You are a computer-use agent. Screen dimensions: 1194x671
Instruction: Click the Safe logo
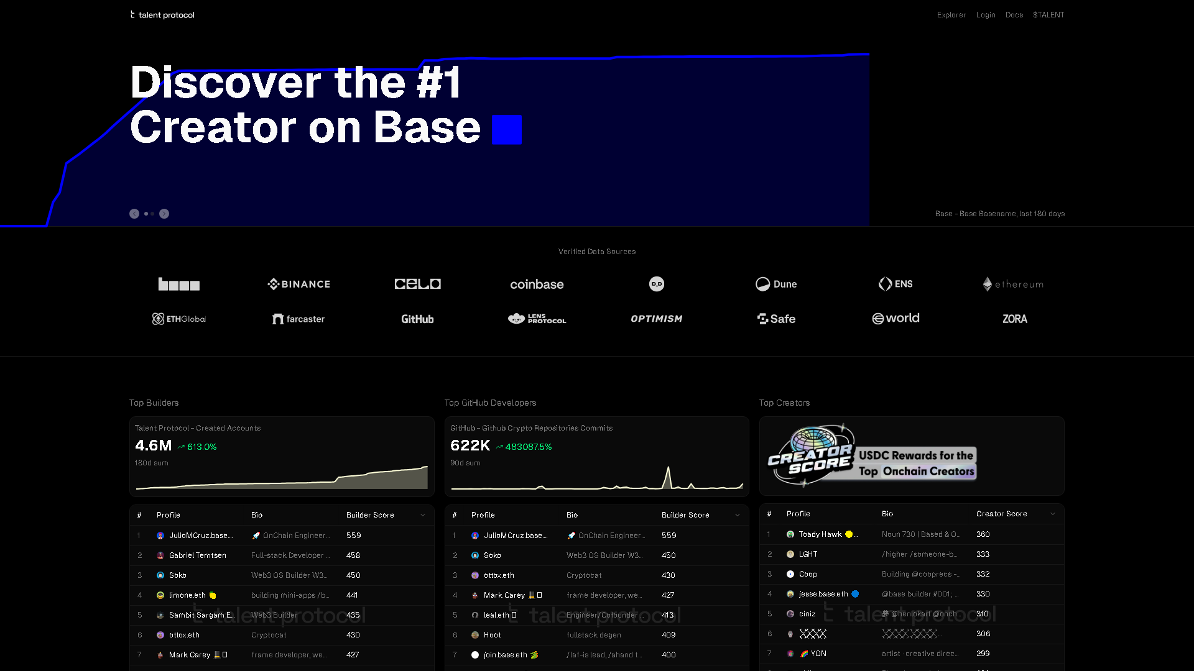pos(776,319)
